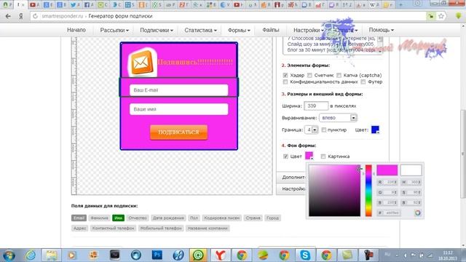The height and width of the screenshot is (262, 466).
Task: Click the volume speaker icon in tray
Action: pos(406,255)
